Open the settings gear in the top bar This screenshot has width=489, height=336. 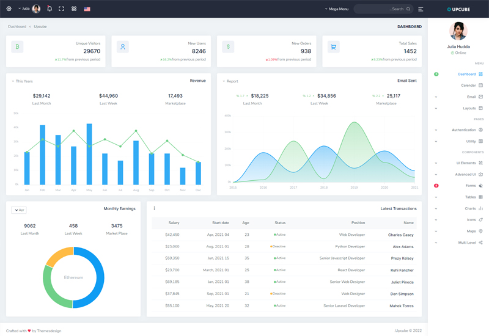pyautogui.click(x=9, y=9)
